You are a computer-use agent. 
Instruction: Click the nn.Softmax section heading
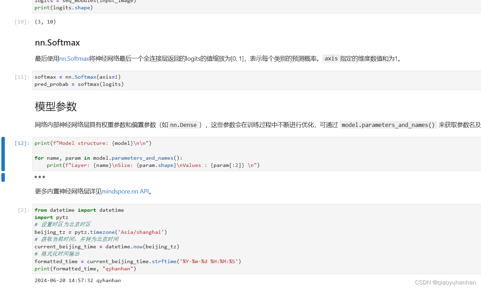point(57,43)
